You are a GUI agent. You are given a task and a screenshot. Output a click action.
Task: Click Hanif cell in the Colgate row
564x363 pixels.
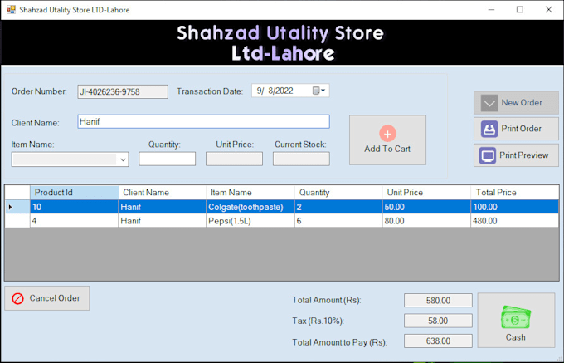click(163, 207)
